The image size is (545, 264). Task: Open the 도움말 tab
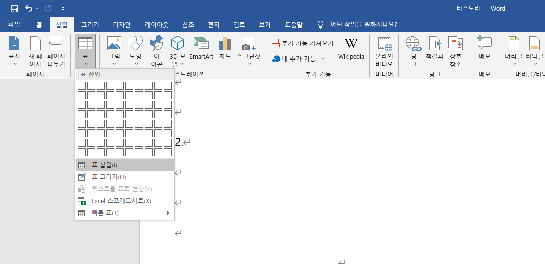tap(294, 24)
